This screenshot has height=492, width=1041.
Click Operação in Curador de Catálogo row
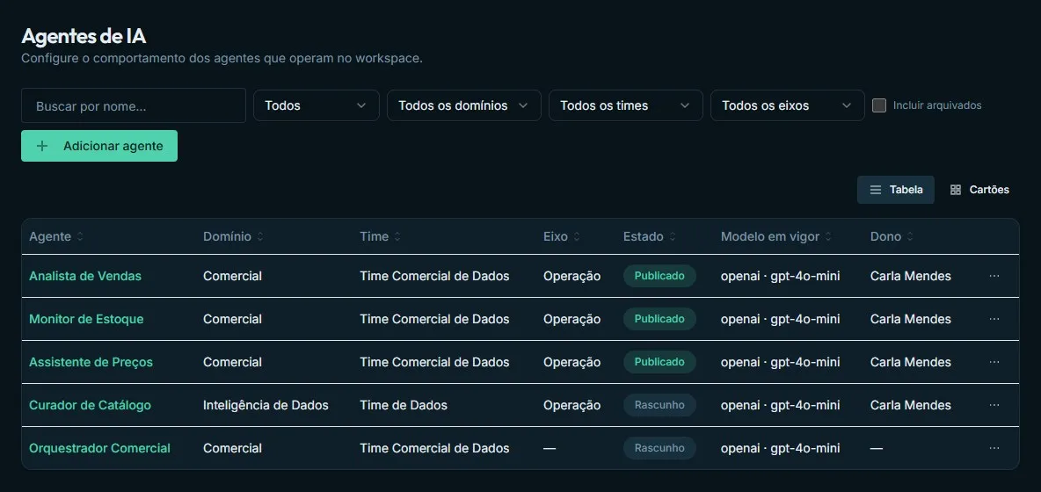[571, 405]
